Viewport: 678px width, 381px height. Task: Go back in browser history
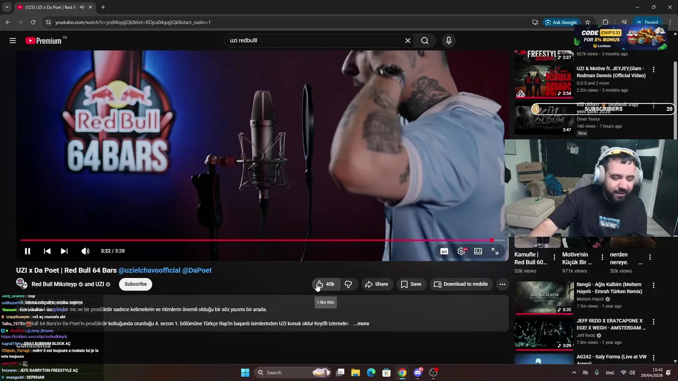[7, 22]
